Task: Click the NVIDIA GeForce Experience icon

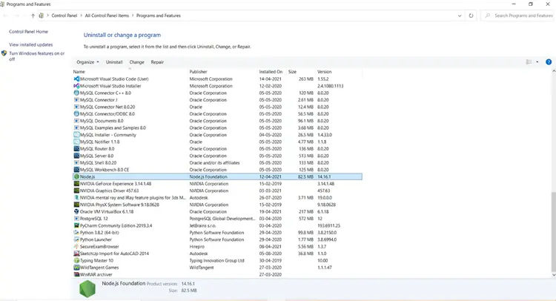Action: 76,184
